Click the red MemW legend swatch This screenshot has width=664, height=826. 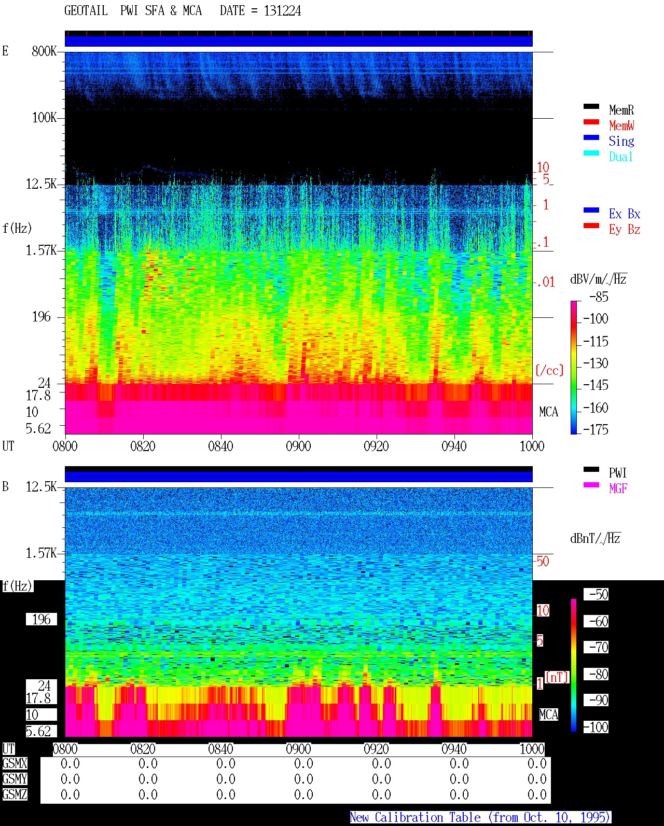591,122
